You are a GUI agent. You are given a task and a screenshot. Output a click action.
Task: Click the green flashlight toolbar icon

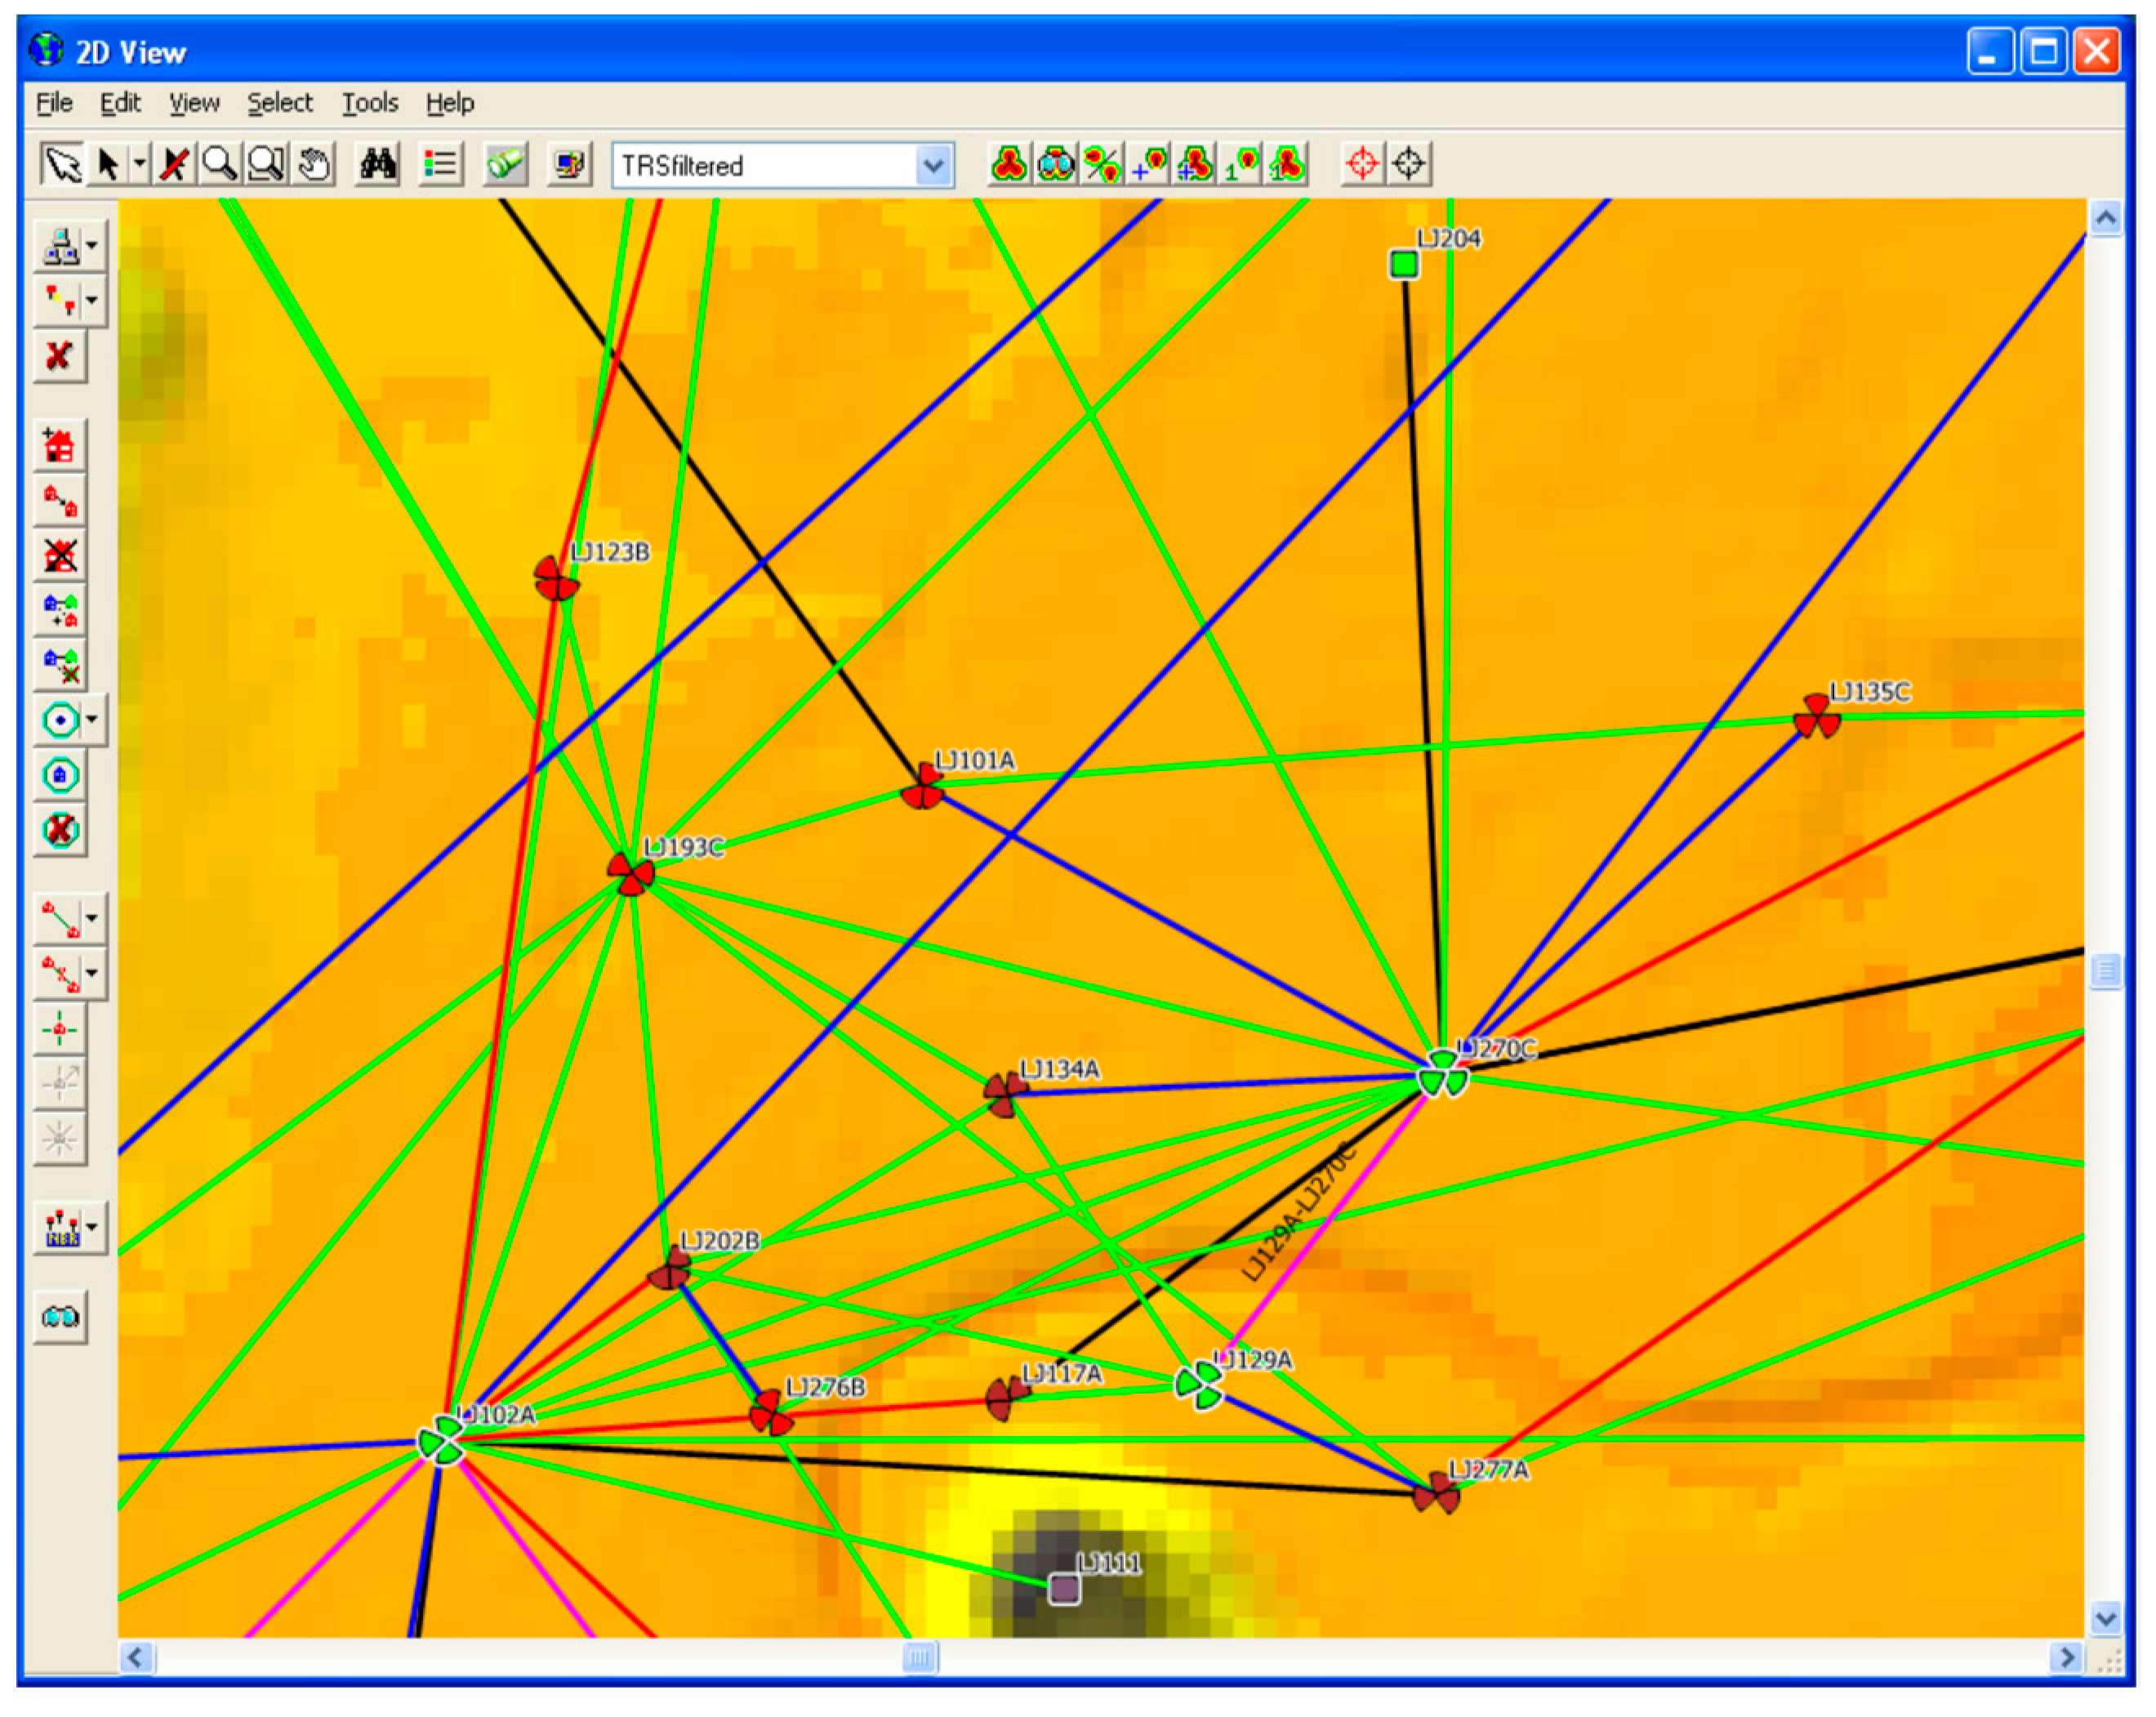pos(505,164)
